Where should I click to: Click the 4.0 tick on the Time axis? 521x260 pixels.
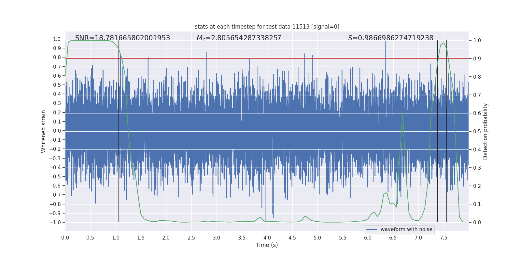coord(267,238)
